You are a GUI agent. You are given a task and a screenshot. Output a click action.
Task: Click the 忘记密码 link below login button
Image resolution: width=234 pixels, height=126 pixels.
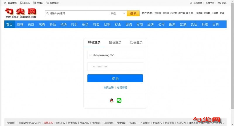(122, 87)
